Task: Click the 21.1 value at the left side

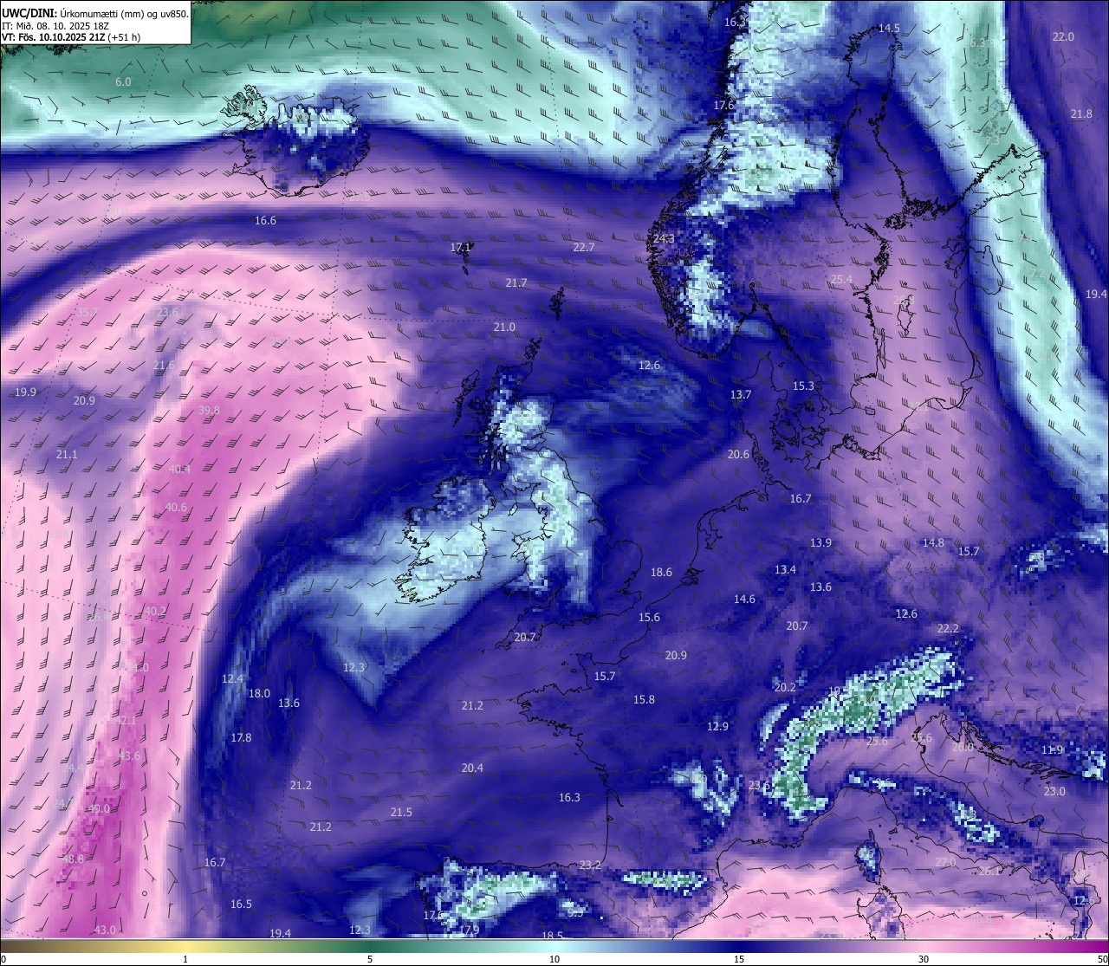Action: 67,455
